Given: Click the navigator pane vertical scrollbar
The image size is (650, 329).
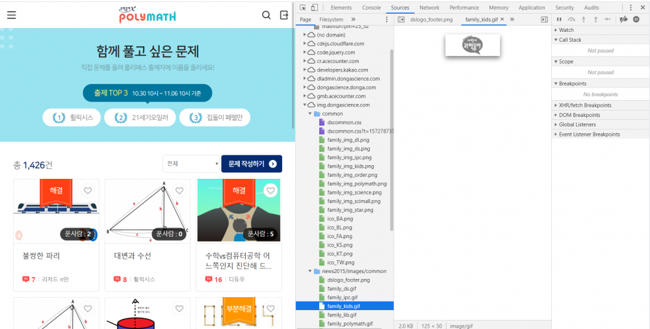Looking at the screenshot, I should (391, 140).
